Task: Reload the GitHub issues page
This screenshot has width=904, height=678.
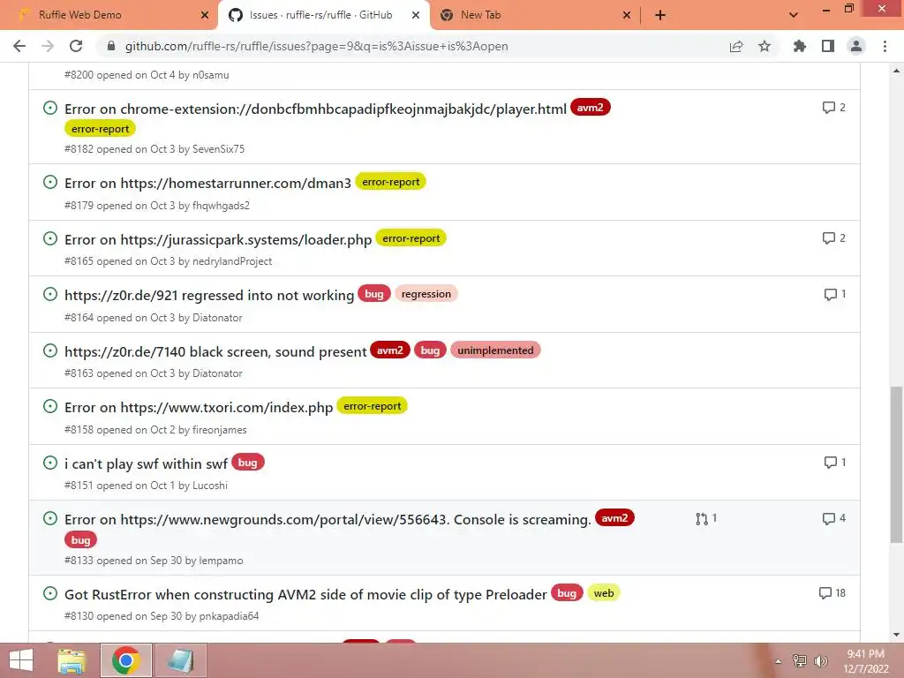Action: 76,46
